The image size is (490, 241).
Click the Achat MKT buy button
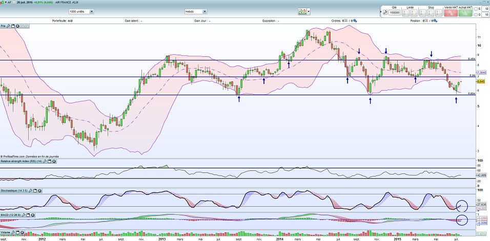click(x=465, y=13)
